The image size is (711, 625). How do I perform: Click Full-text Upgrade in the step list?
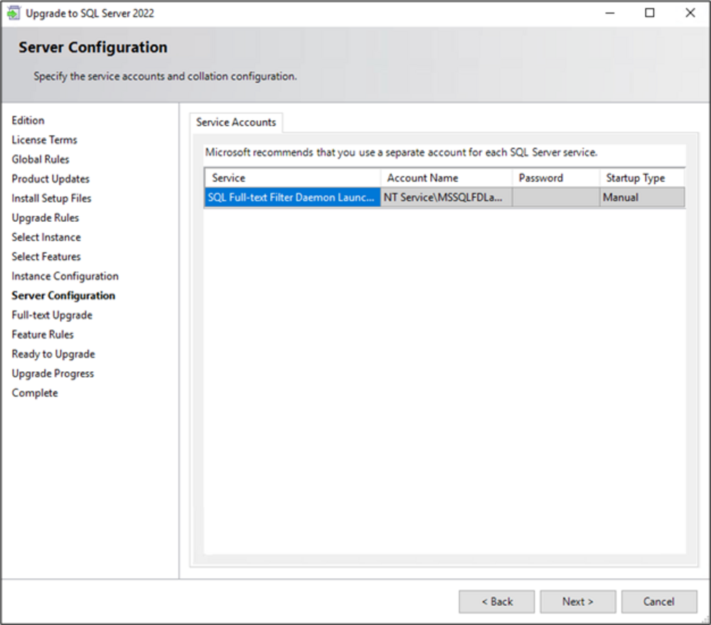52,315
